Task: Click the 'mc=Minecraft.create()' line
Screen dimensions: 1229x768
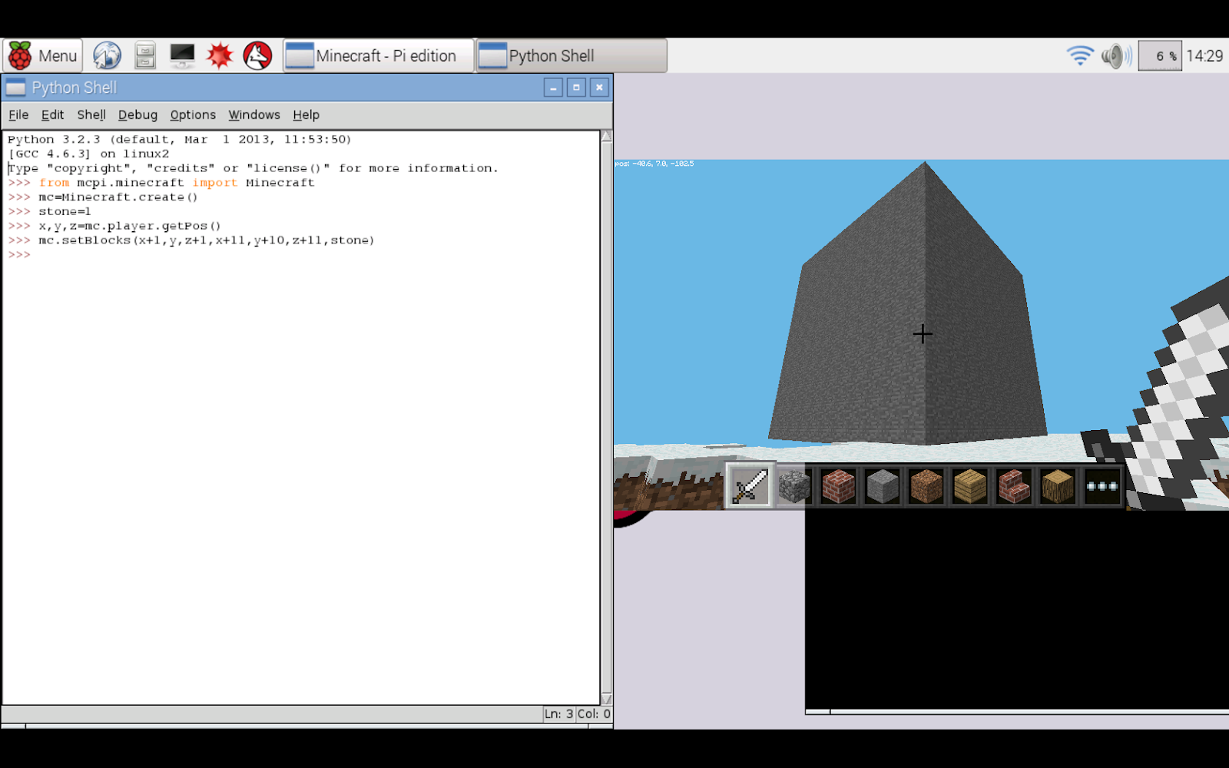Action: point(118,197)
